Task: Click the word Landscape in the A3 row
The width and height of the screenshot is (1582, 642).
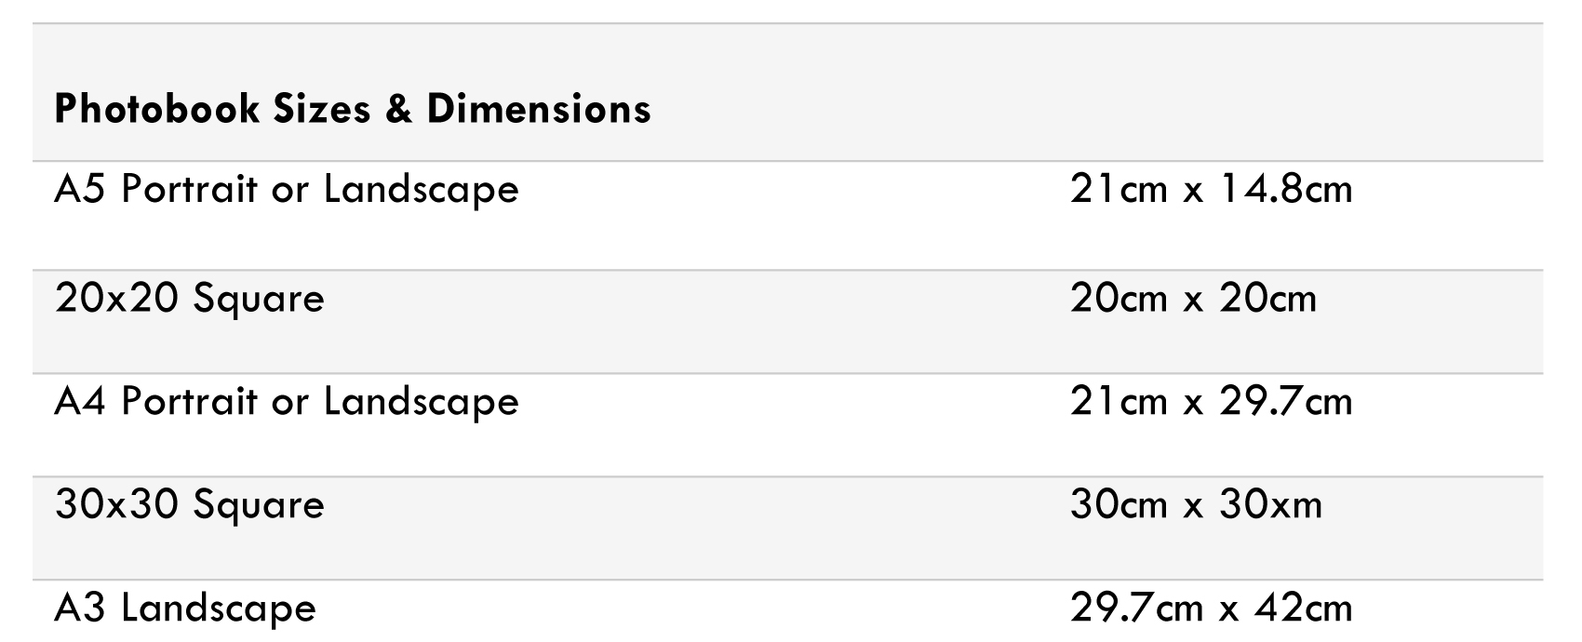Action: [x=219, y=609]
